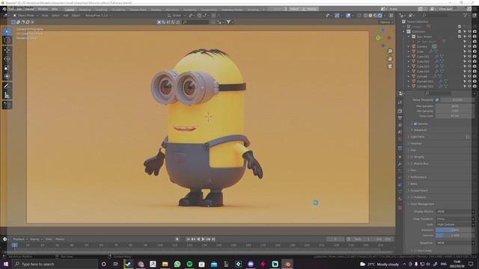479x269 pixels.
Task: Disable Cube.003 in renders via camera icon
Action: pyautogui.click(x=475, y=67)
